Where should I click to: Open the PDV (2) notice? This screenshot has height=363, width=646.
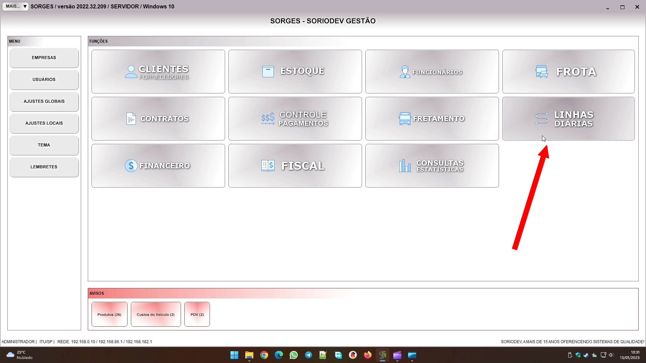click(x=197, y=314)
